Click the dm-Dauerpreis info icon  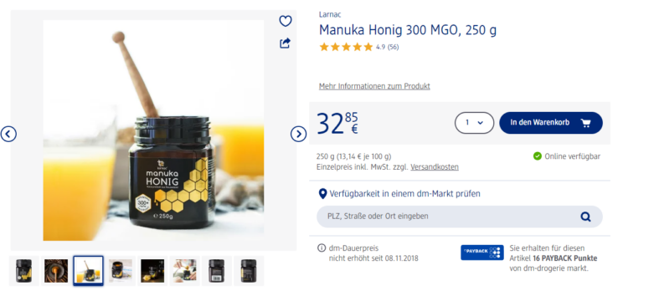322,247
